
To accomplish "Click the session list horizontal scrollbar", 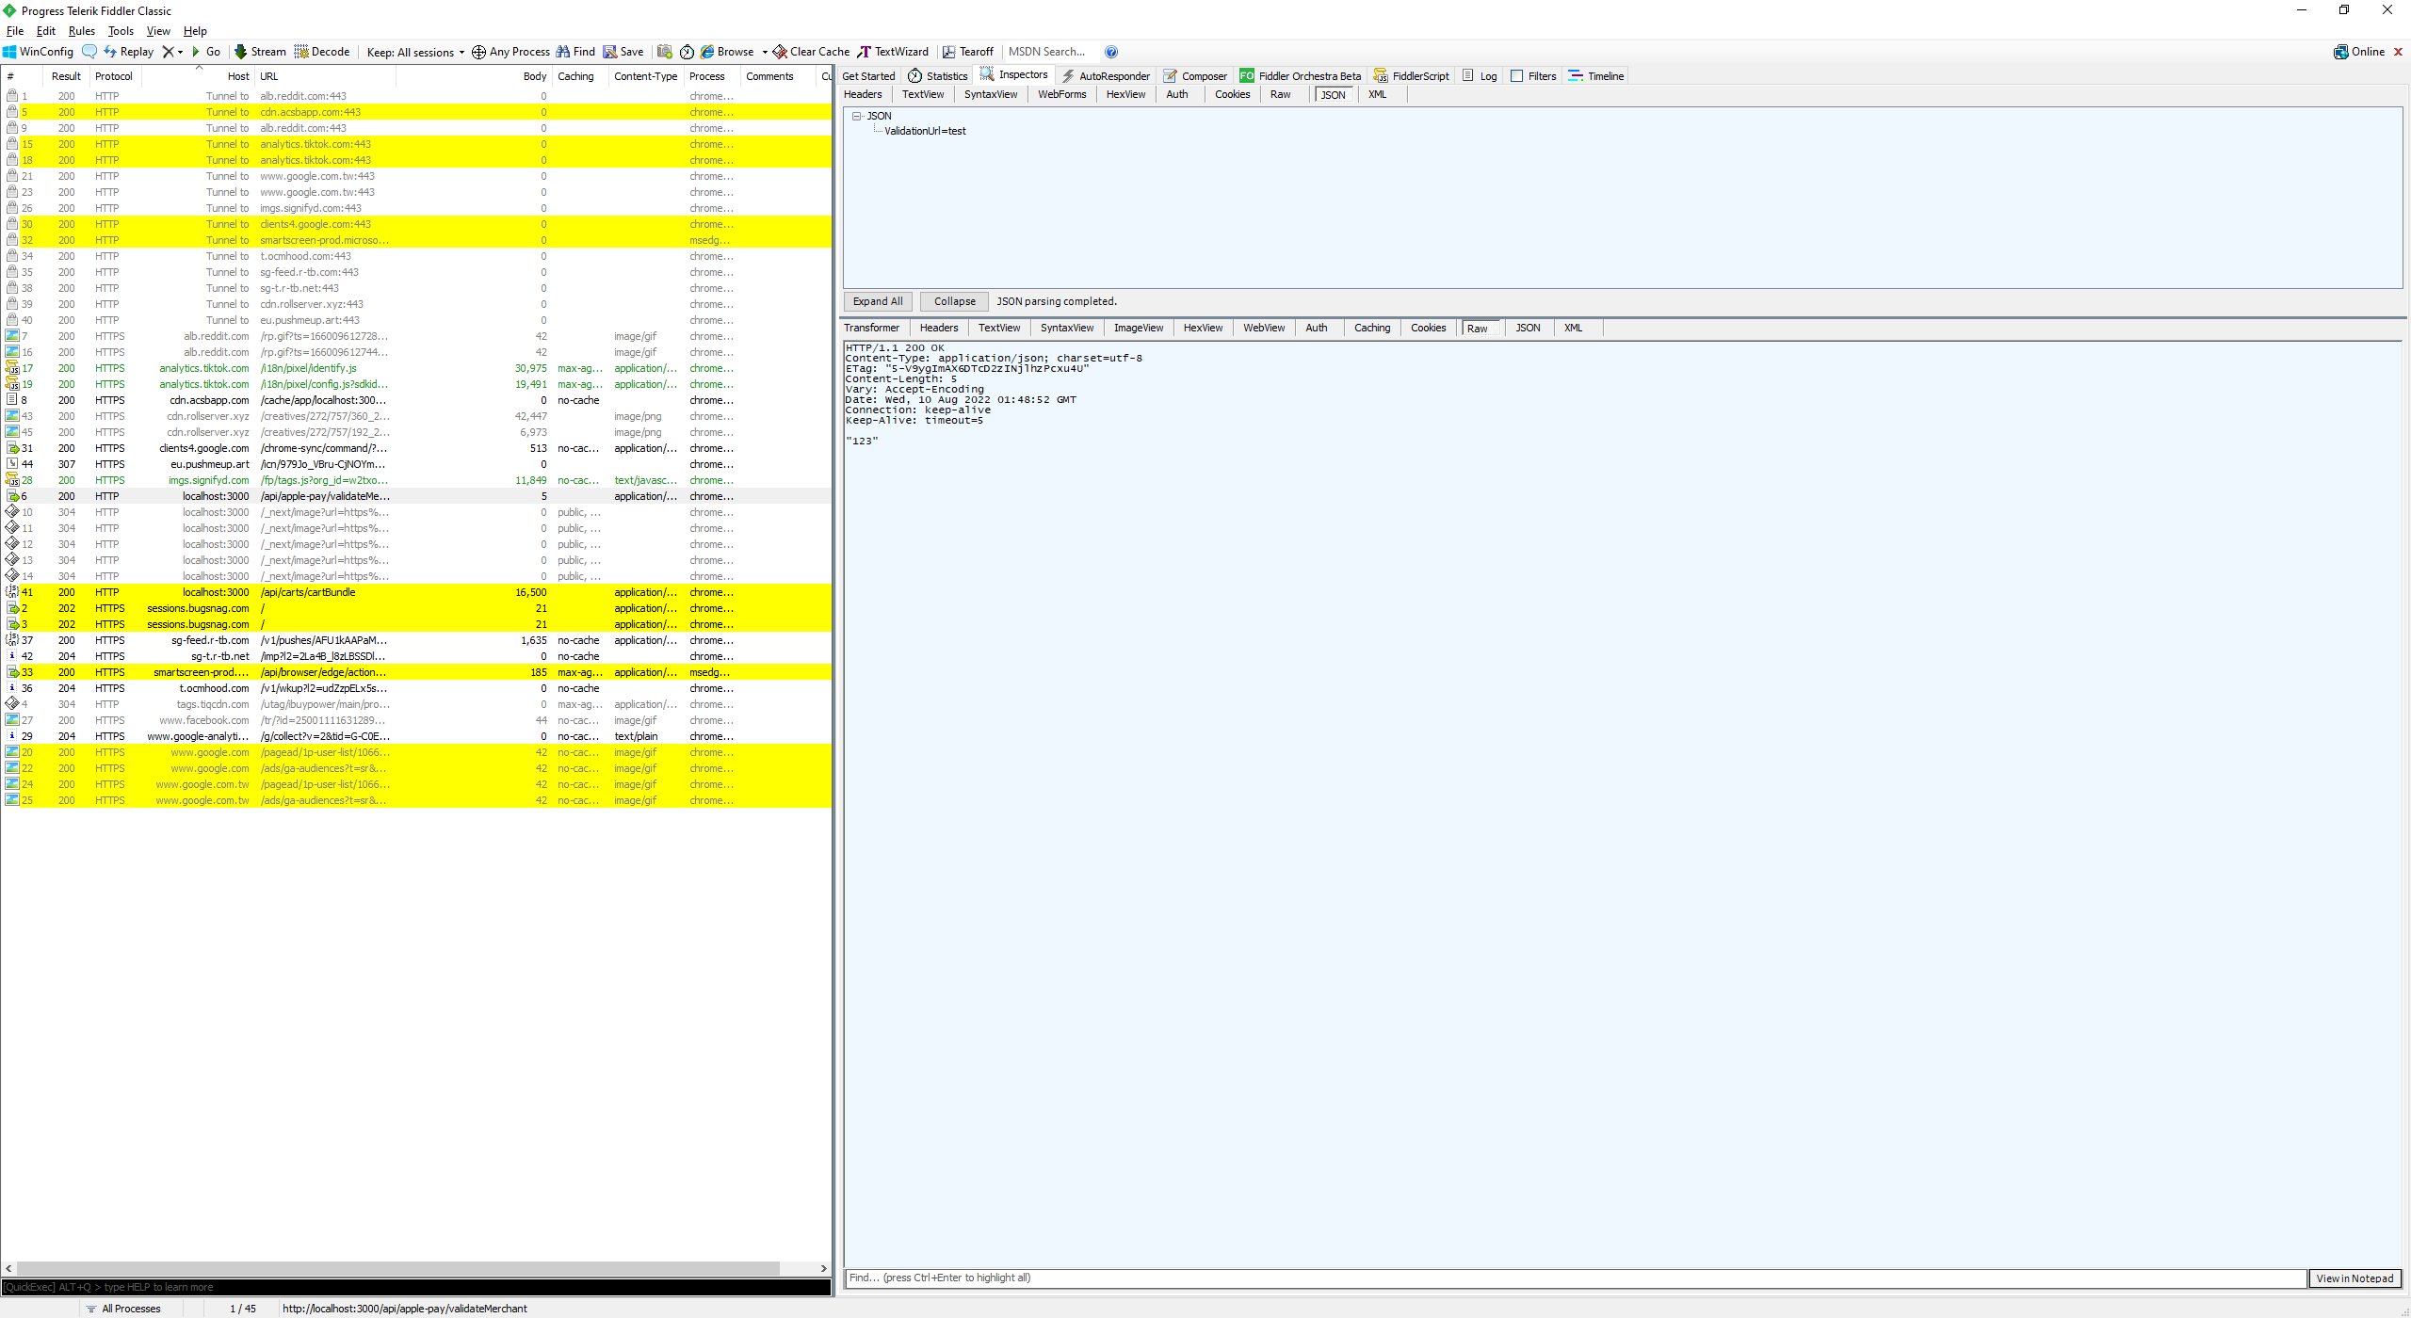I will pyautogui.click(x=397, y=1268).
